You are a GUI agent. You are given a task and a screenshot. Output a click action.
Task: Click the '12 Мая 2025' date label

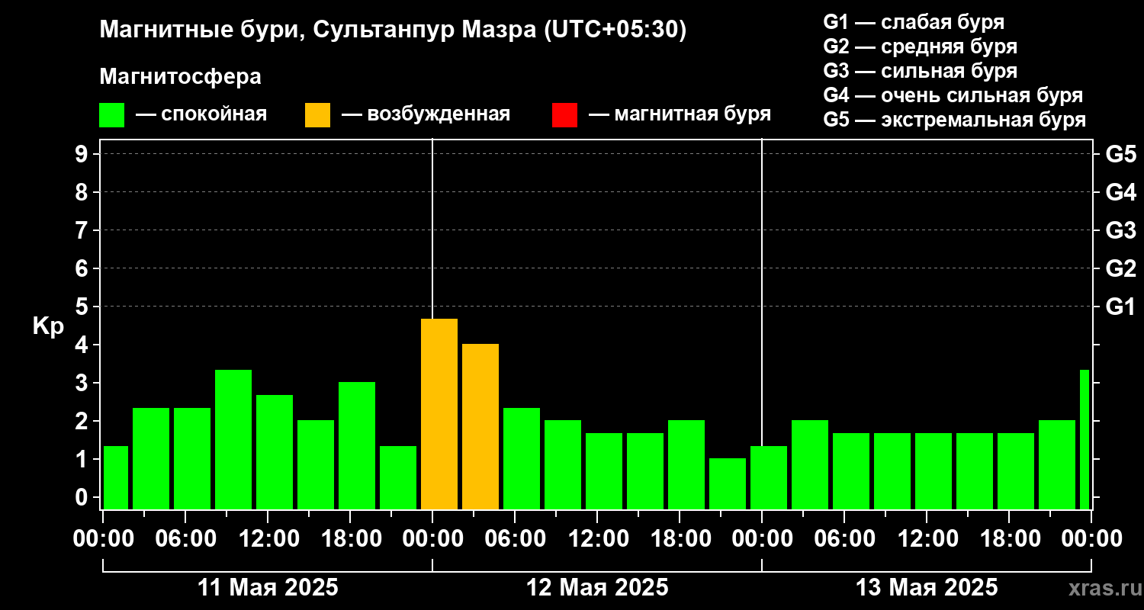[x=597, y=588]
